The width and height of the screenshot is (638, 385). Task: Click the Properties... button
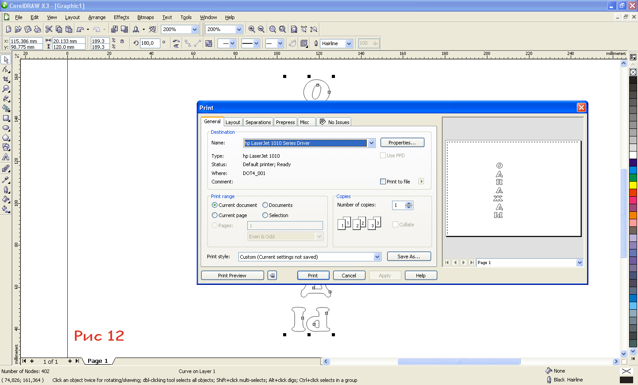(402, 143)
